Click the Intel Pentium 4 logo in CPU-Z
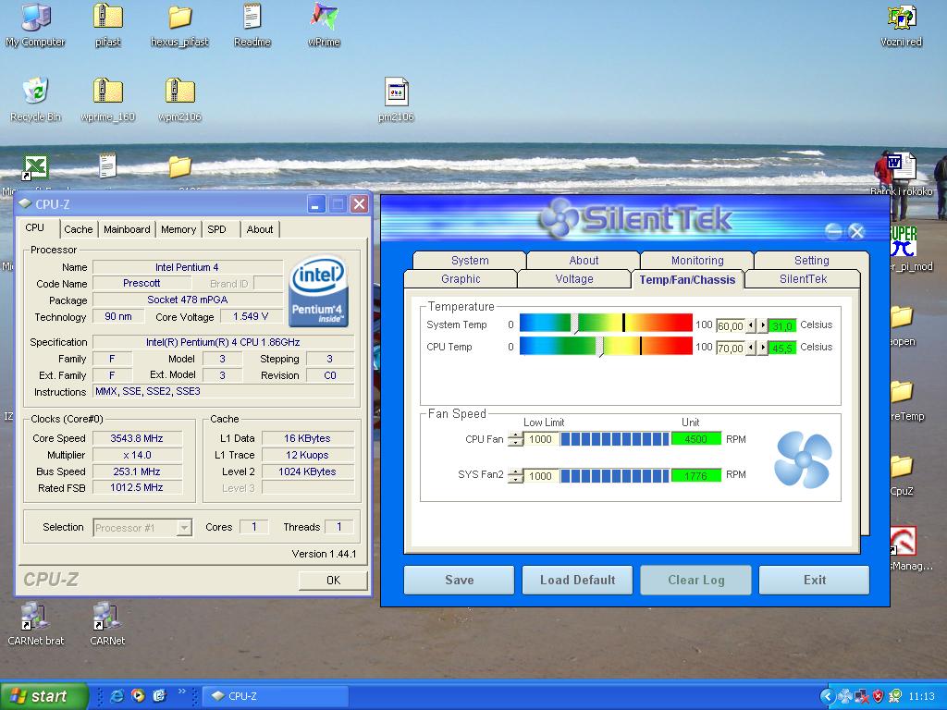 (318, 291)
